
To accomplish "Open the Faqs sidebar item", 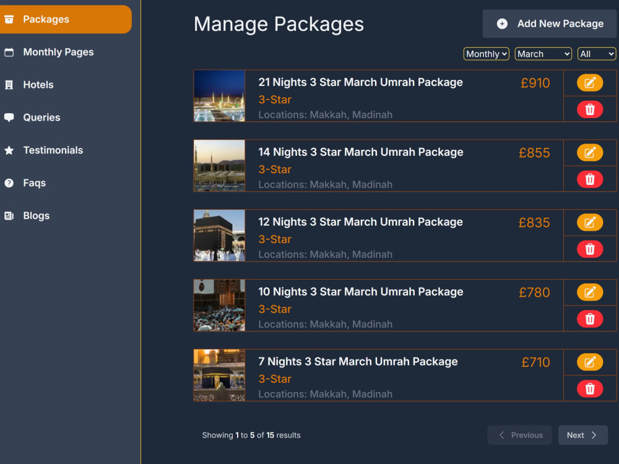I will (x=34, y=183).
